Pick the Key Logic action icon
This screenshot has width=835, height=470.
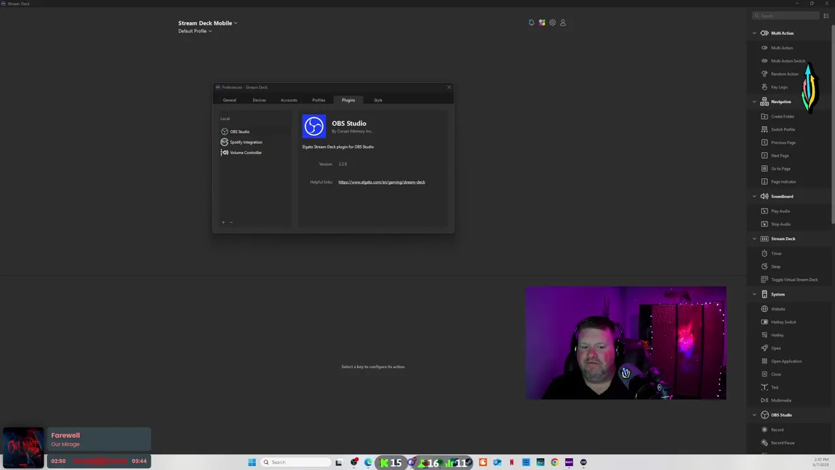pos(765,87)
